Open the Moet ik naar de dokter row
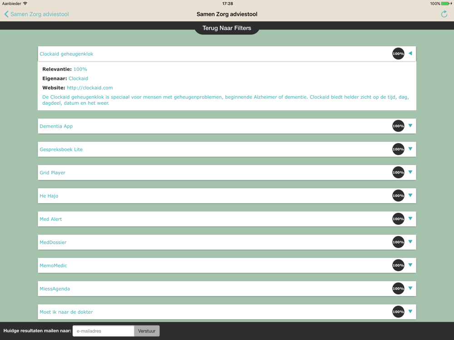Screen dimensions: 454x340 (x=227, y=312)
